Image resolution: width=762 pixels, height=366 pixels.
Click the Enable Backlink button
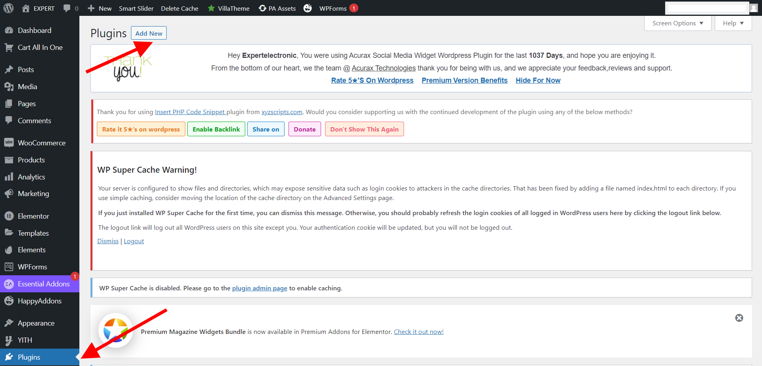(216, 129)
